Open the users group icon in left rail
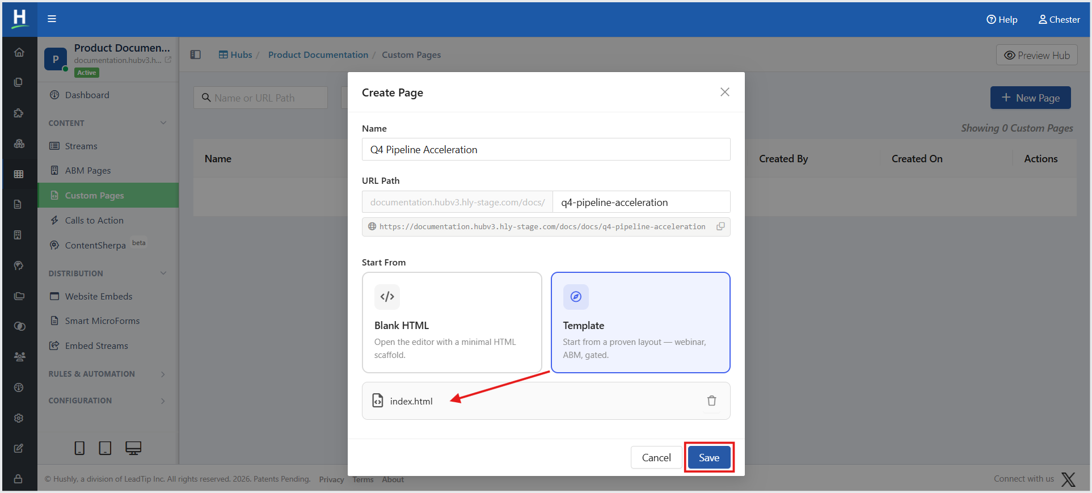Viewport: 1092px width, 493px height. click(19, 357)
